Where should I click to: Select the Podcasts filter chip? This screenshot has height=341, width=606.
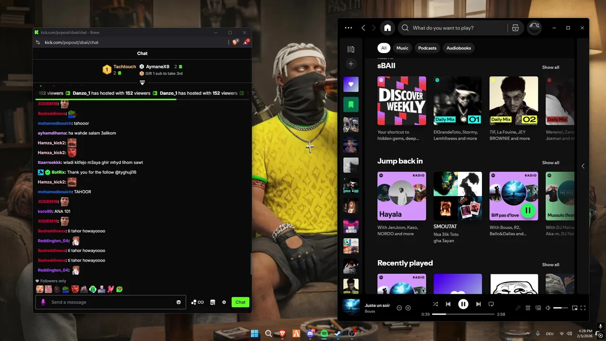click(427, 48)
